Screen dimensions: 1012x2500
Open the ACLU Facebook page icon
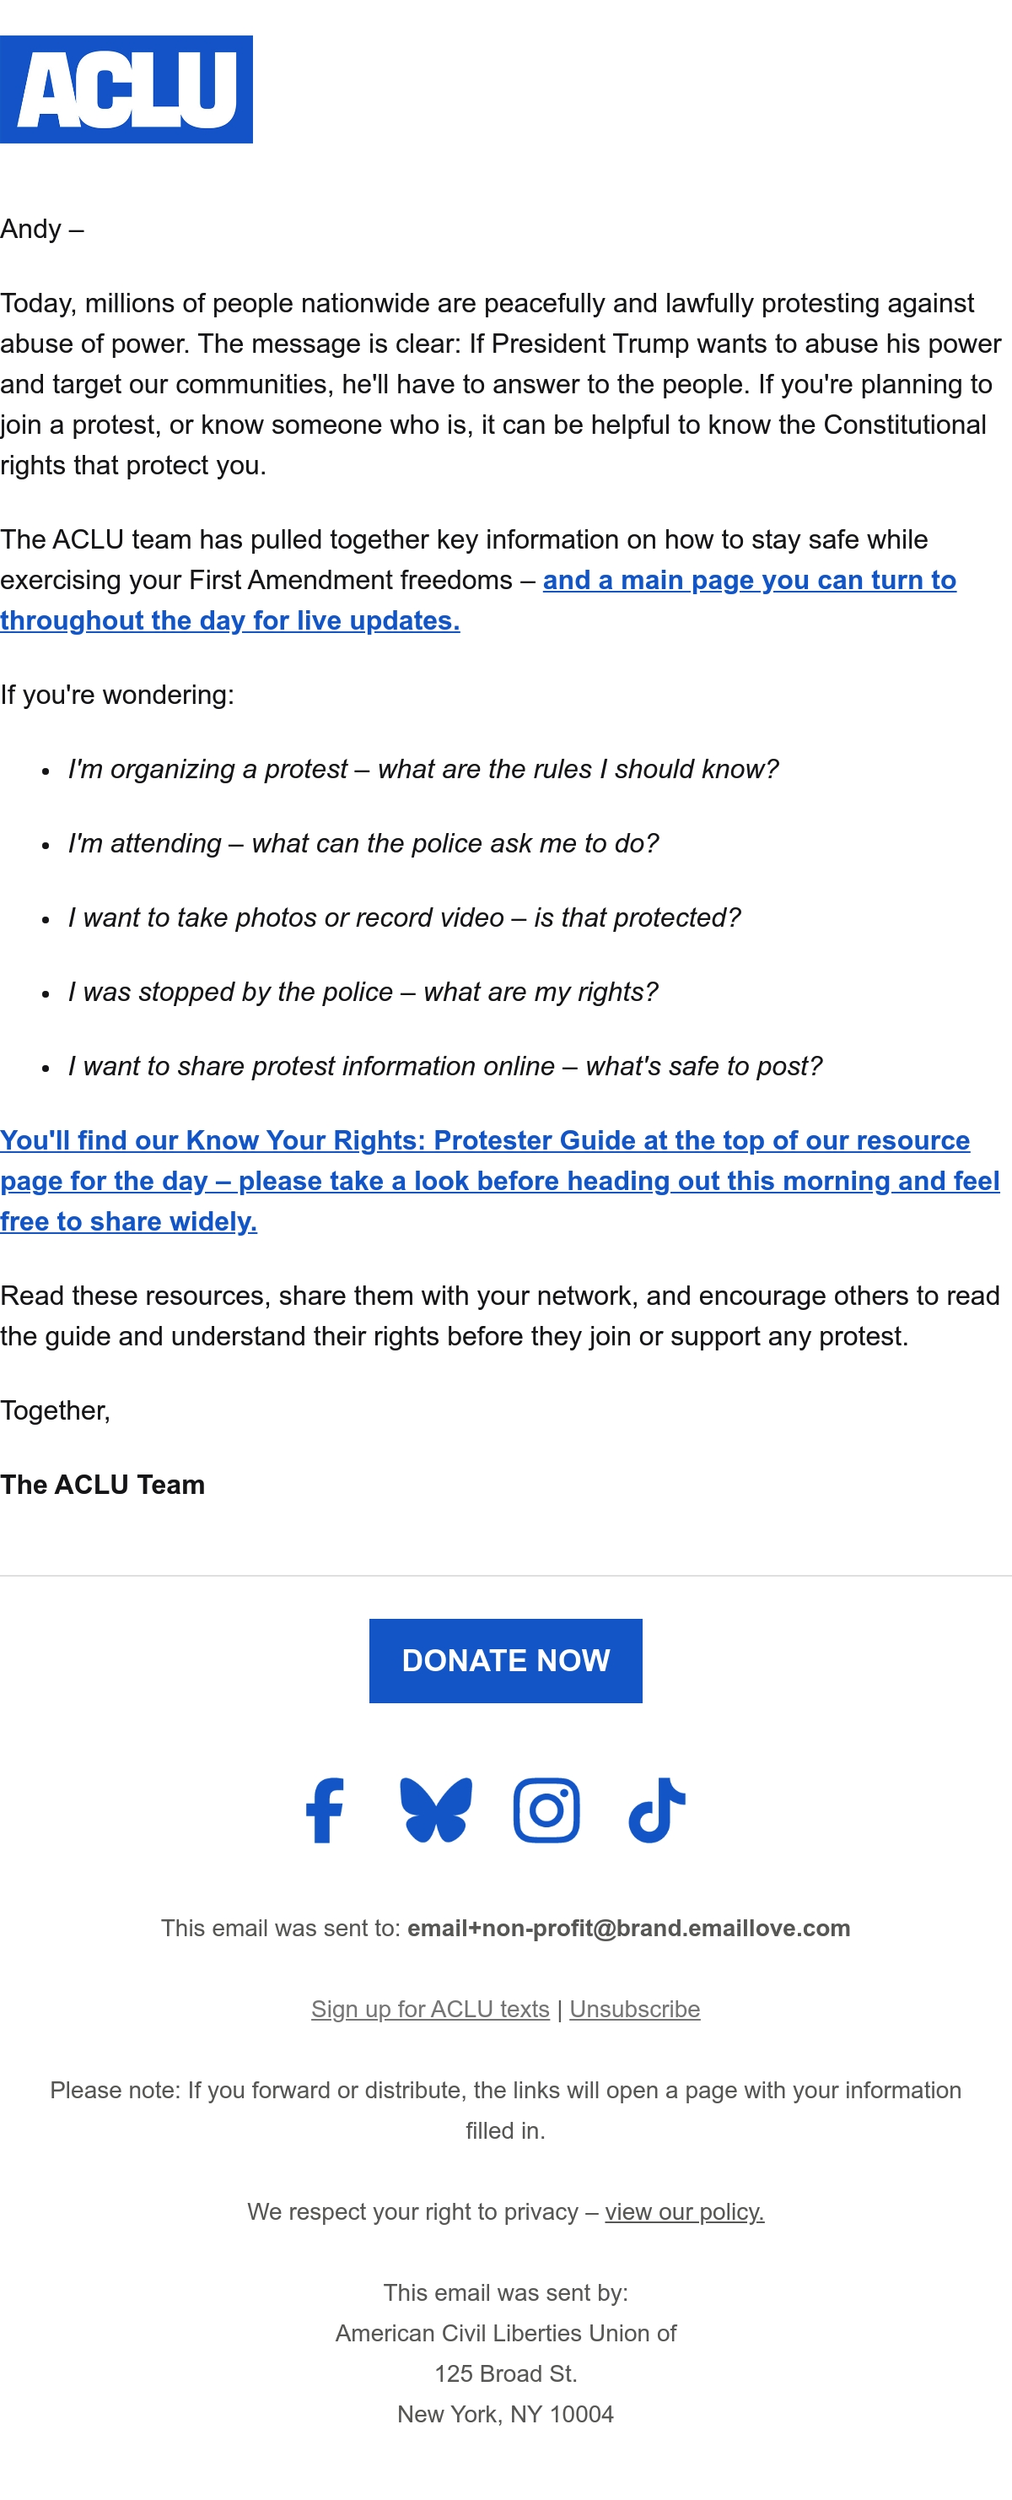(325, 1809)
